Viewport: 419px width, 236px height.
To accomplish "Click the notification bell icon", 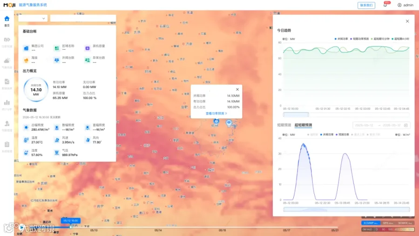I will (x=385, y=5).
